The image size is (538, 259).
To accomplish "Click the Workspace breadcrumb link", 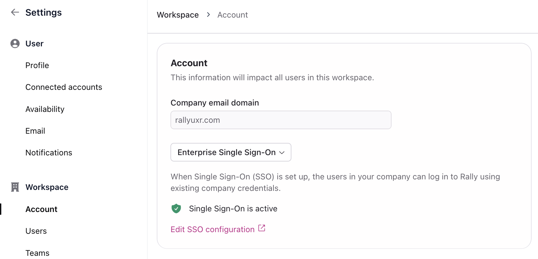I will pyautogui.click(x=178, y=15).
